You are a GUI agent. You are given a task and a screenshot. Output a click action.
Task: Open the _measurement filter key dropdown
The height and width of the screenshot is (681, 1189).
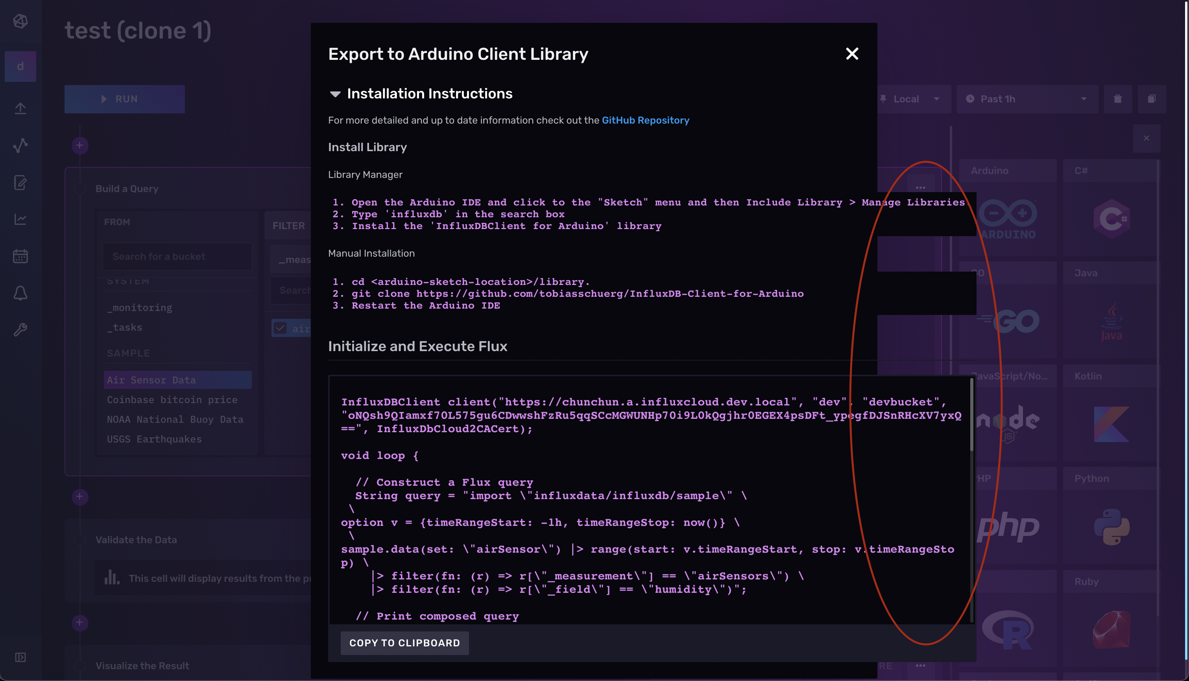point(291,259)
